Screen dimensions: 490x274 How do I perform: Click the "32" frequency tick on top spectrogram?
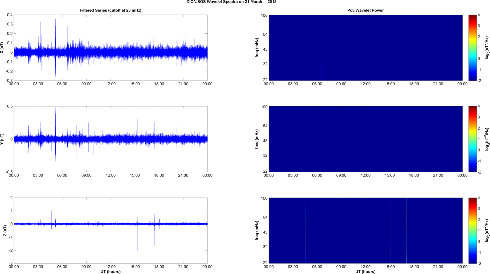click(265, 64)
